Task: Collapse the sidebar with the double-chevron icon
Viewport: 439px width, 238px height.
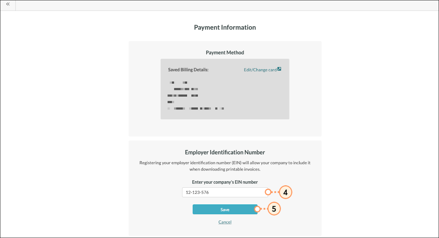Action: click(8, 4)
